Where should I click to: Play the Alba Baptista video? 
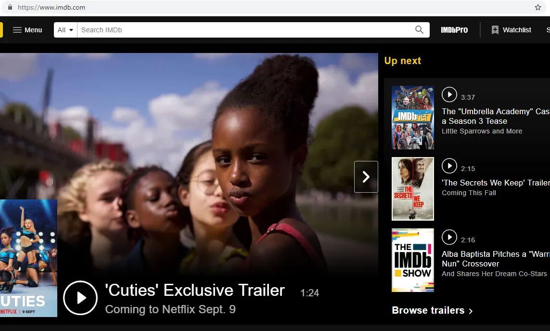pyautogui.click(x=449, y=237)
